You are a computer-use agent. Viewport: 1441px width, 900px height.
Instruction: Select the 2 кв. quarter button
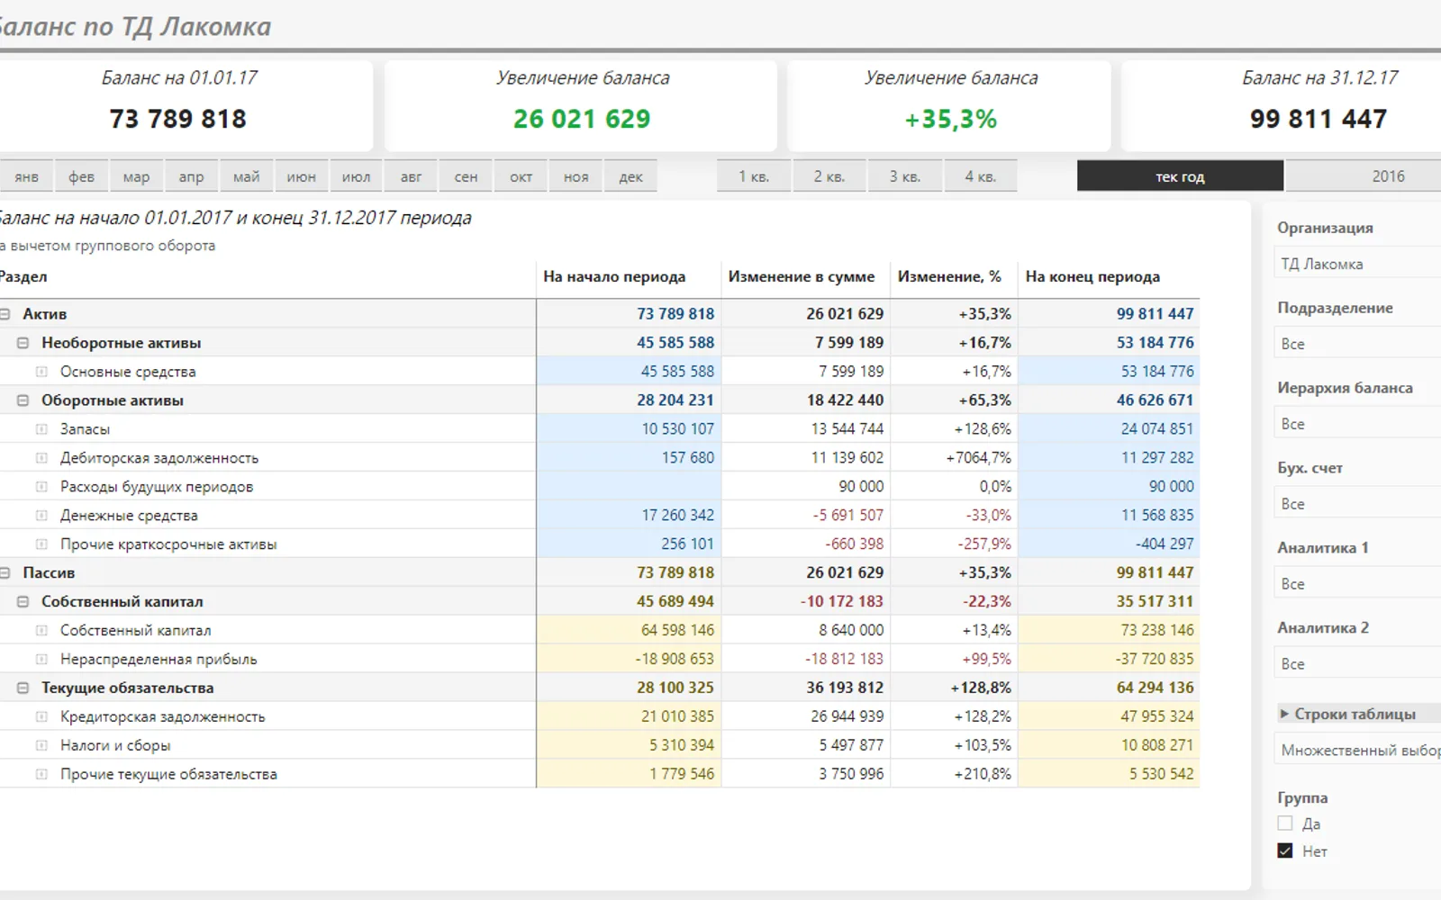pyautogui.click(x=829, y=176)
